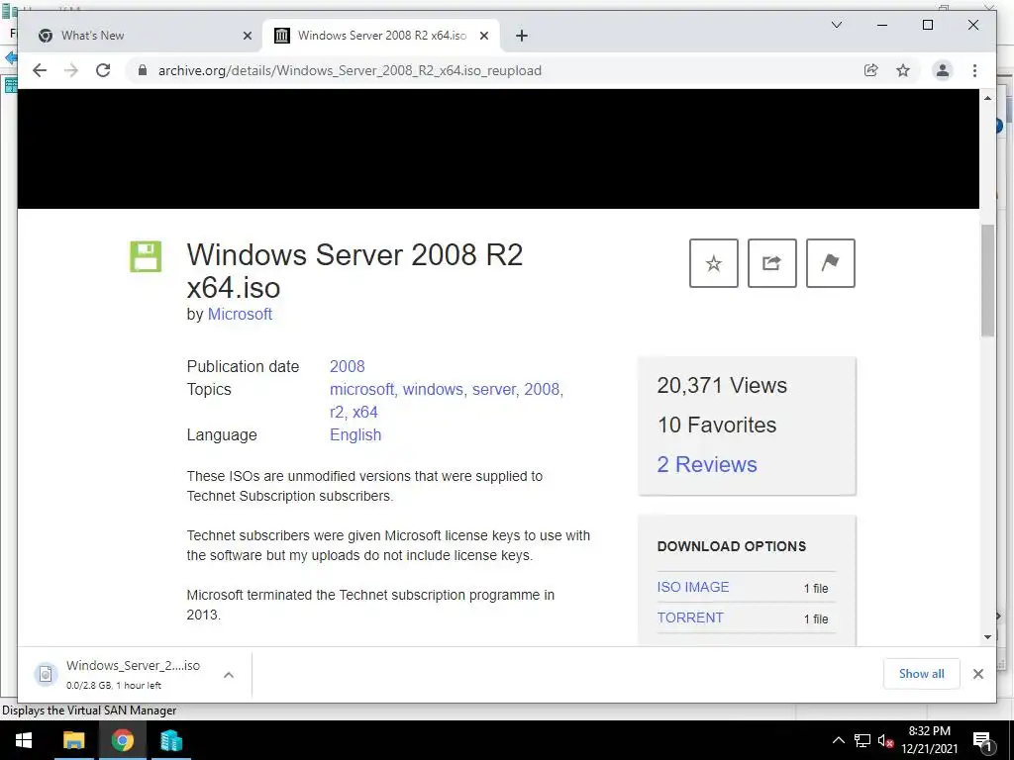Image resolution: width=1014 pixels, height=760 pixels.
Task: Click the DOWNLOAD OPTIONS heading
Action: tap(732, 546)
